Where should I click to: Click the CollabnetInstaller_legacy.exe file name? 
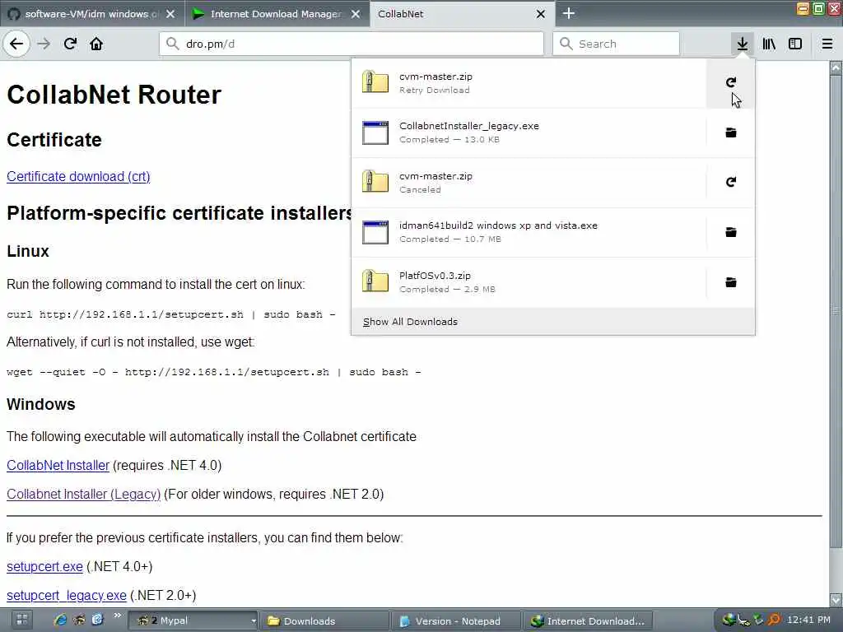tap(468, 126)
